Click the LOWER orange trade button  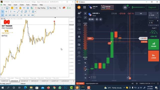coord(153,56)
